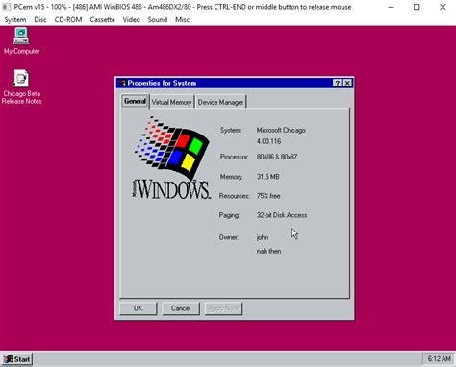The width and height of the screenshot is (456, 367).
Task: Click the version 4.00.116 text
Action: (x=268, y=141)
